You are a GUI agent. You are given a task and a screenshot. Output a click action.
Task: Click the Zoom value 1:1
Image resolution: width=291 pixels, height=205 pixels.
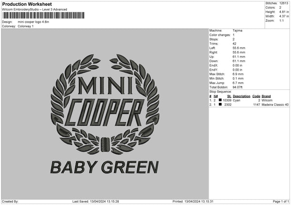point(281,21)
